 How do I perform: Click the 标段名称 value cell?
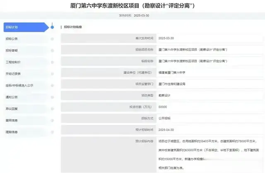tap(210, 61)
